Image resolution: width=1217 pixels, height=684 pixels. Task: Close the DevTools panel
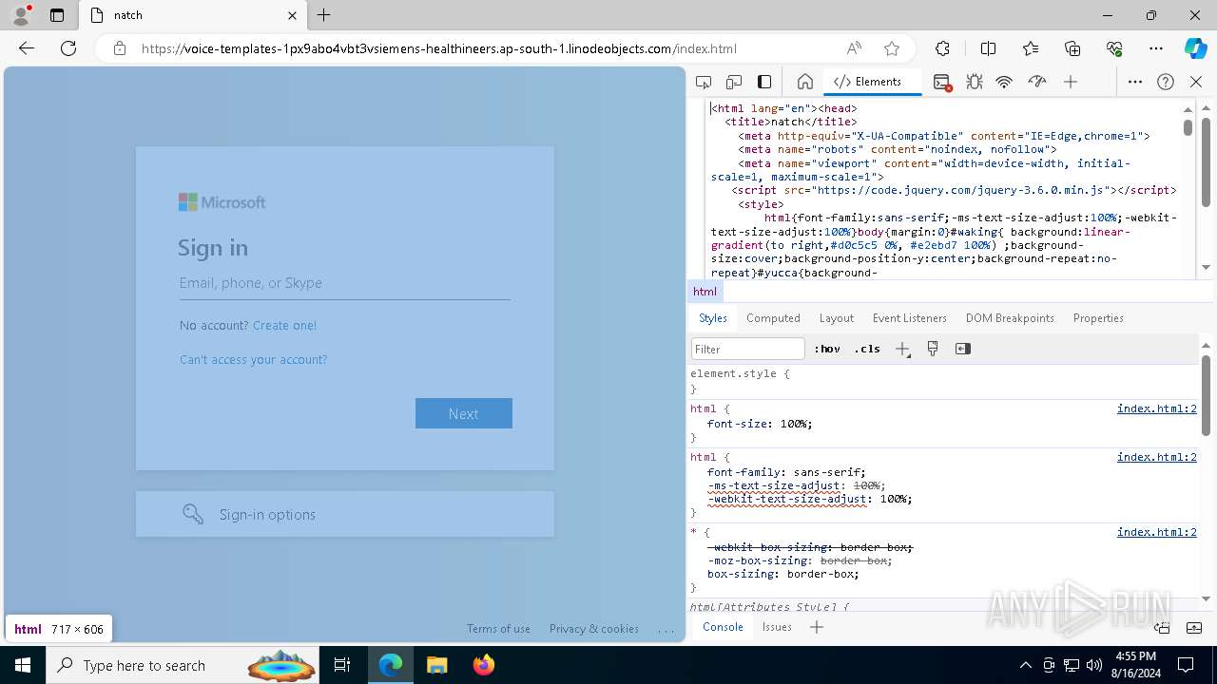pyautogui.click(x=1196, y=82)
